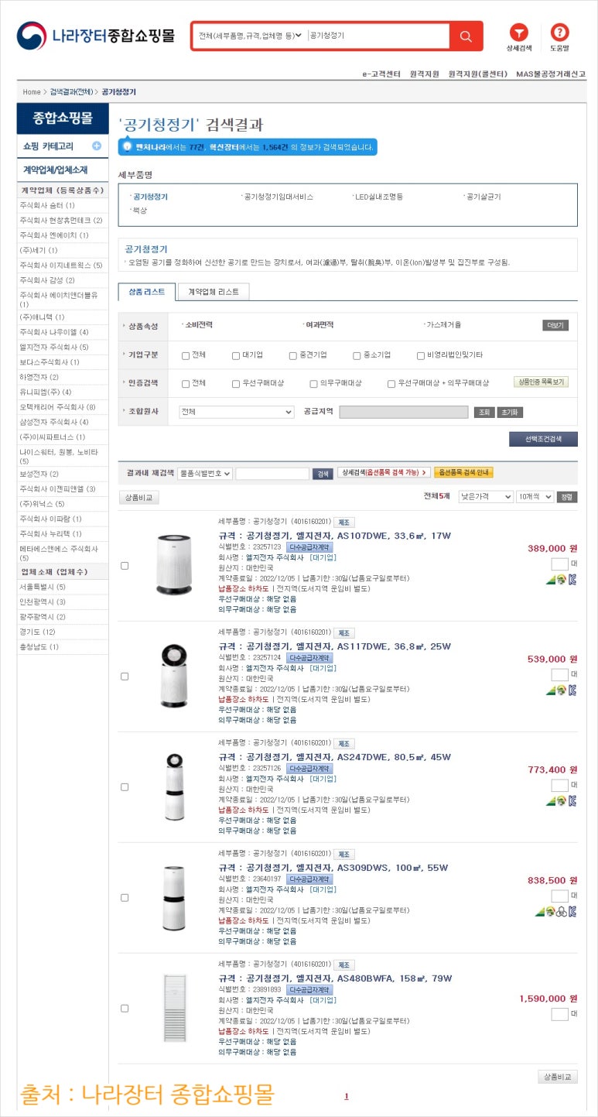The image size is (598, 1117).
Task: Check the 대기업 checkbox
Action: pyautogui.click(x=236, y=356)
